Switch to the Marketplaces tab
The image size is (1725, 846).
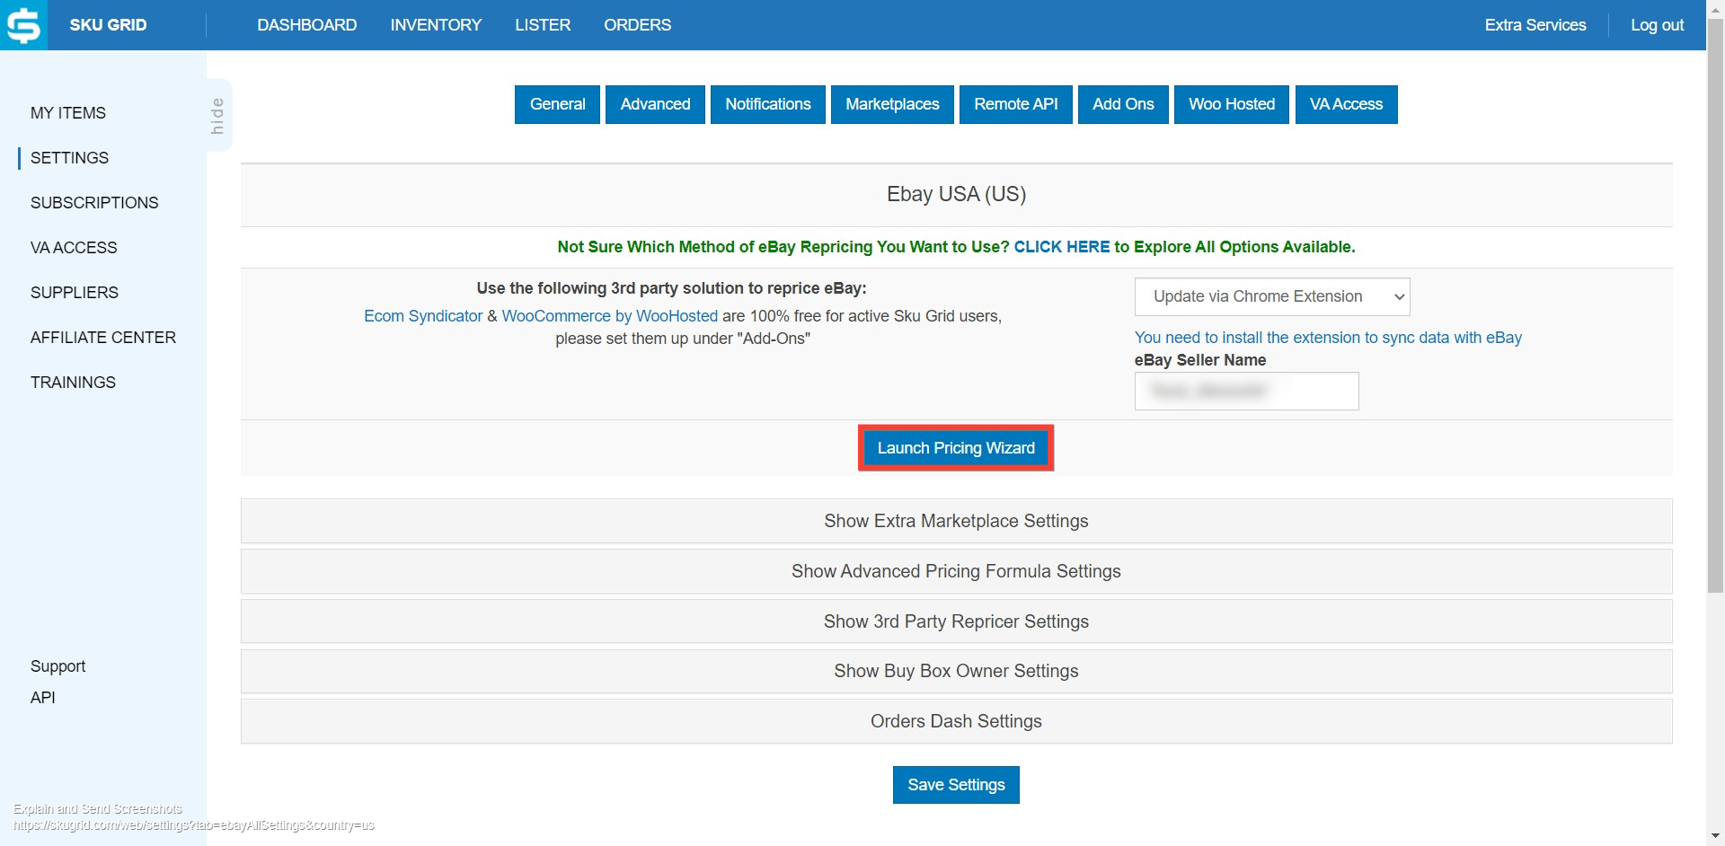pyautogui.click(x=892, y=104)
